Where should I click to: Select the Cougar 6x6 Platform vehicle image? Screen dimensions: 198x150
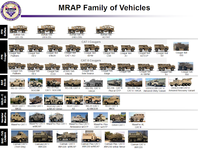(17, 66)
